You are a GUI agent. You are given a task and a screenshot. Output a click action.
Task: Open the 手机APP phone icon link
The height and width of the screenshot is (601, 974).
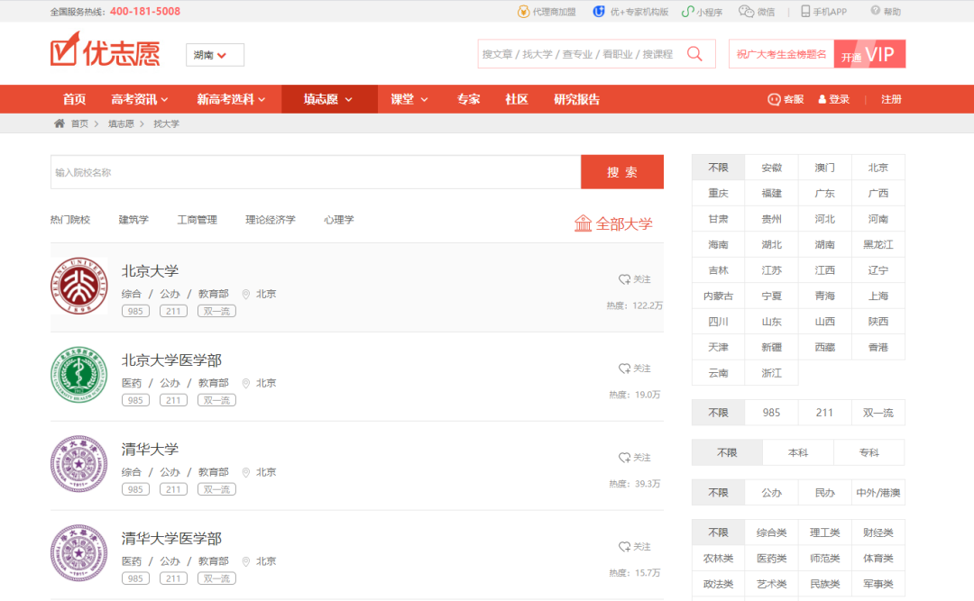(805, 11)
